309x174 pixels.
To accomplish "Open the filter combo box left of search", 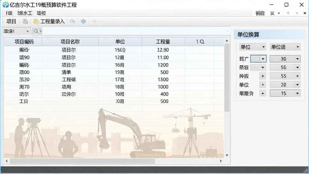I will click(16, 31).
